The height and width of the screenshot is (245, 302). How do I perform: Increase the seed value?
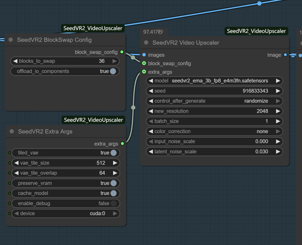coord(278,91)
